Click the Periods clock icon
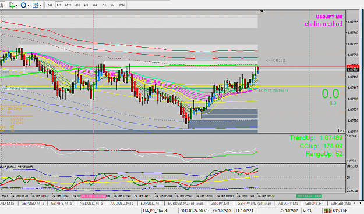The image size is (364, 214). coord(23,5)
